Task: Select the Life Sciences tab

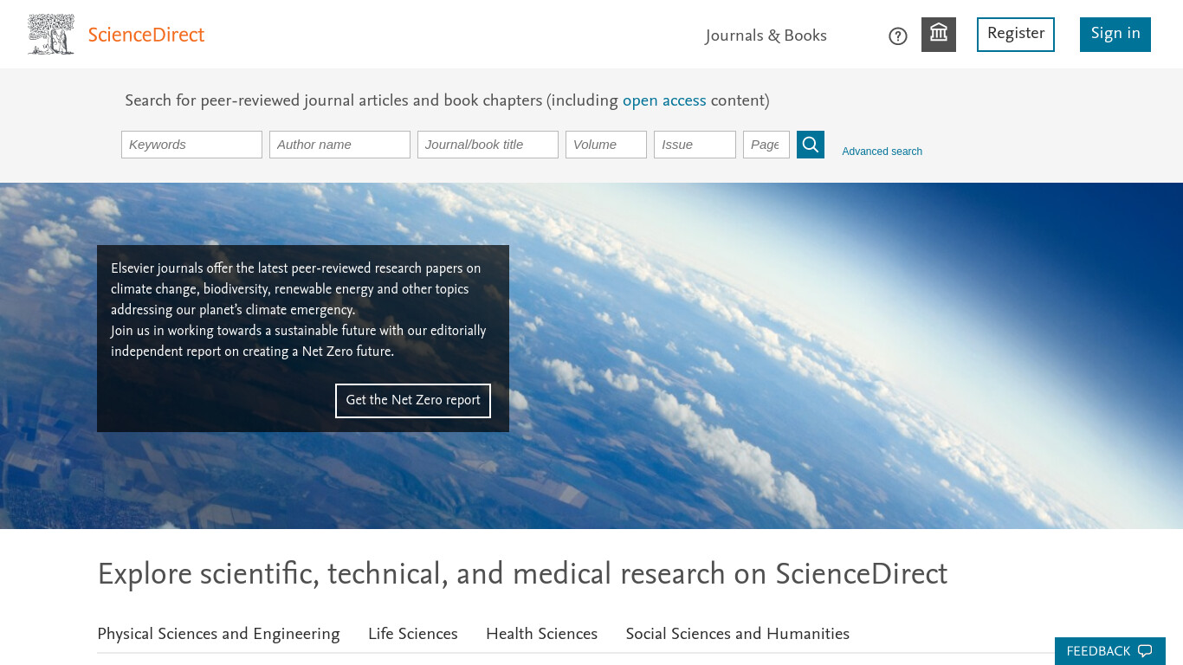Action: click(413, 634)
